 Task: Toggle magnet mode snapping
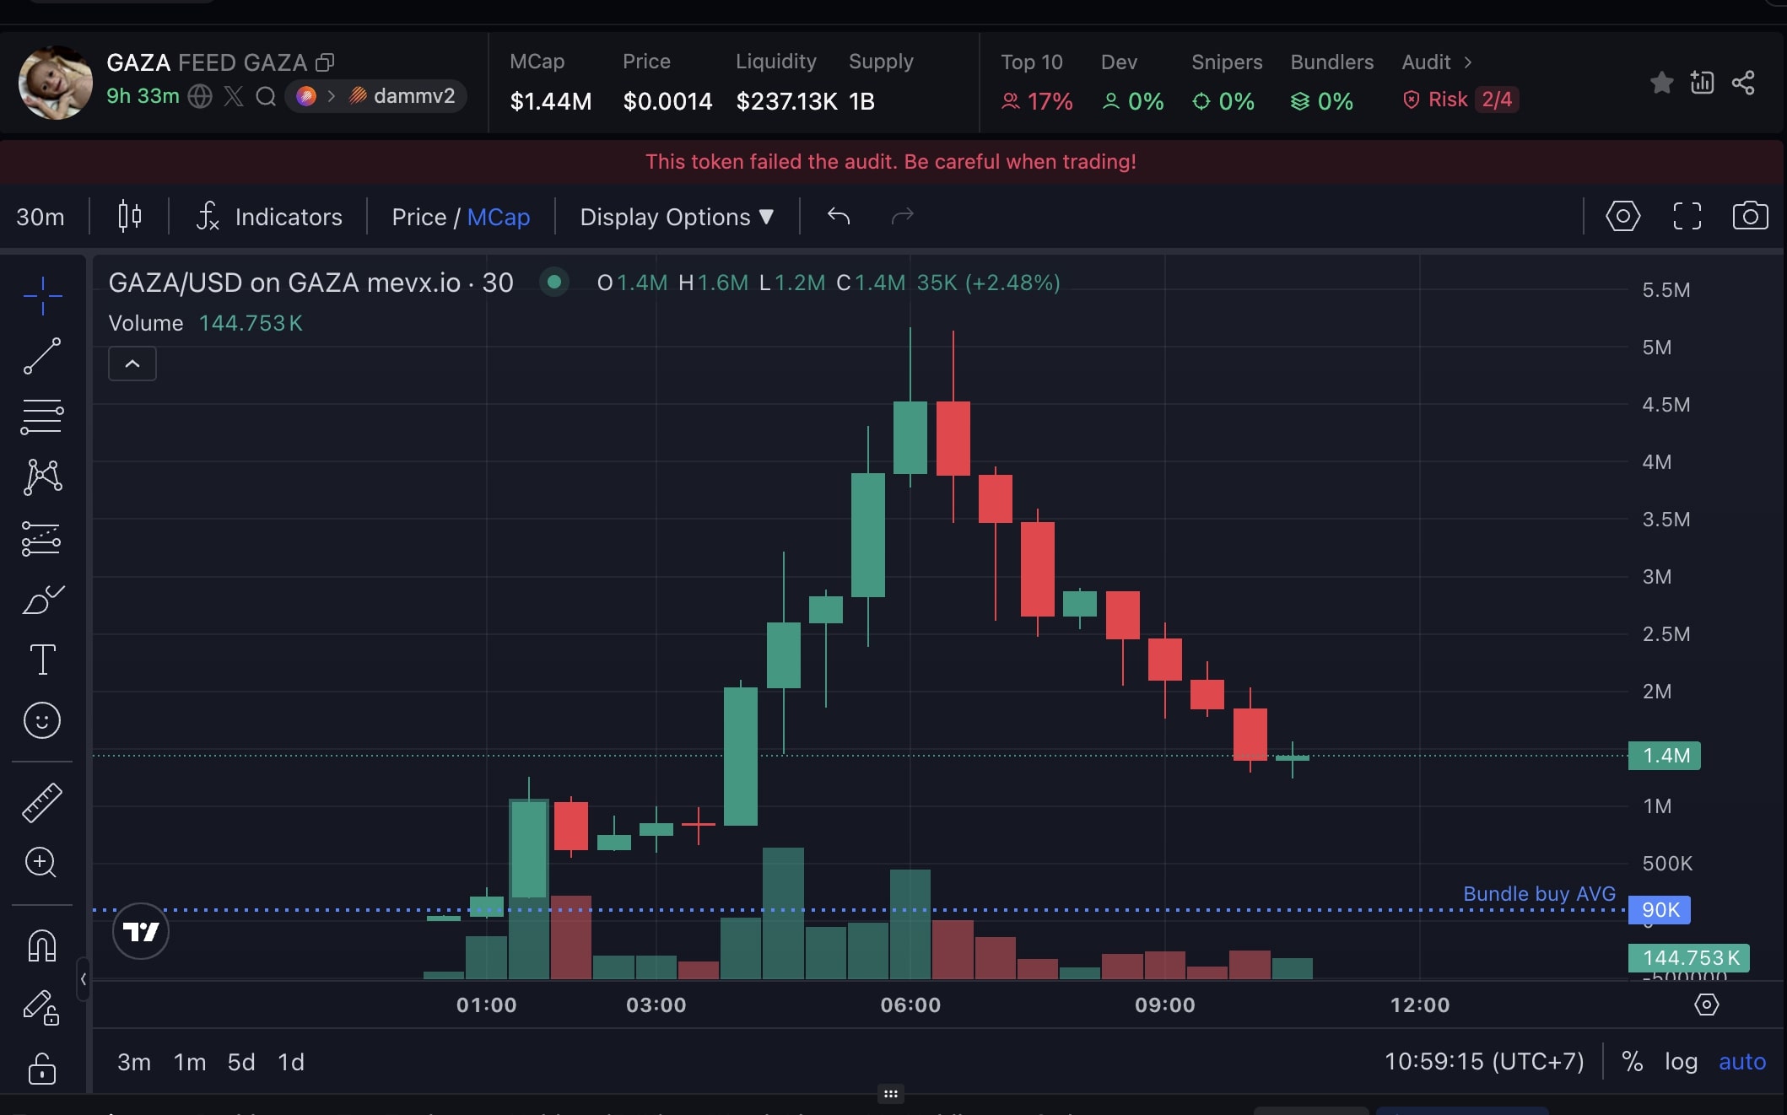42,945
